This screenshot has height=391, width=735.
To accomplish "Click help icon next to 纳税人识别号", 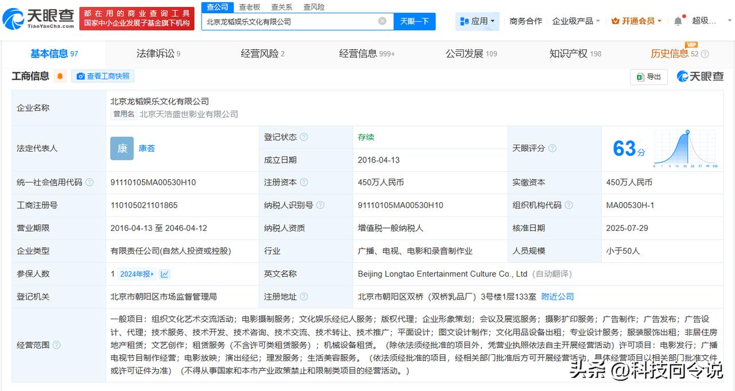I will 320,205.
